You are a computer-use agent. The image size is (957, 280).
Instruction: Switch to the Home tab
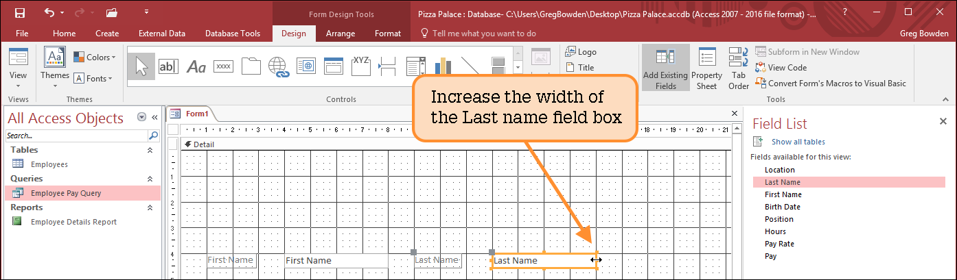[65, 33]
